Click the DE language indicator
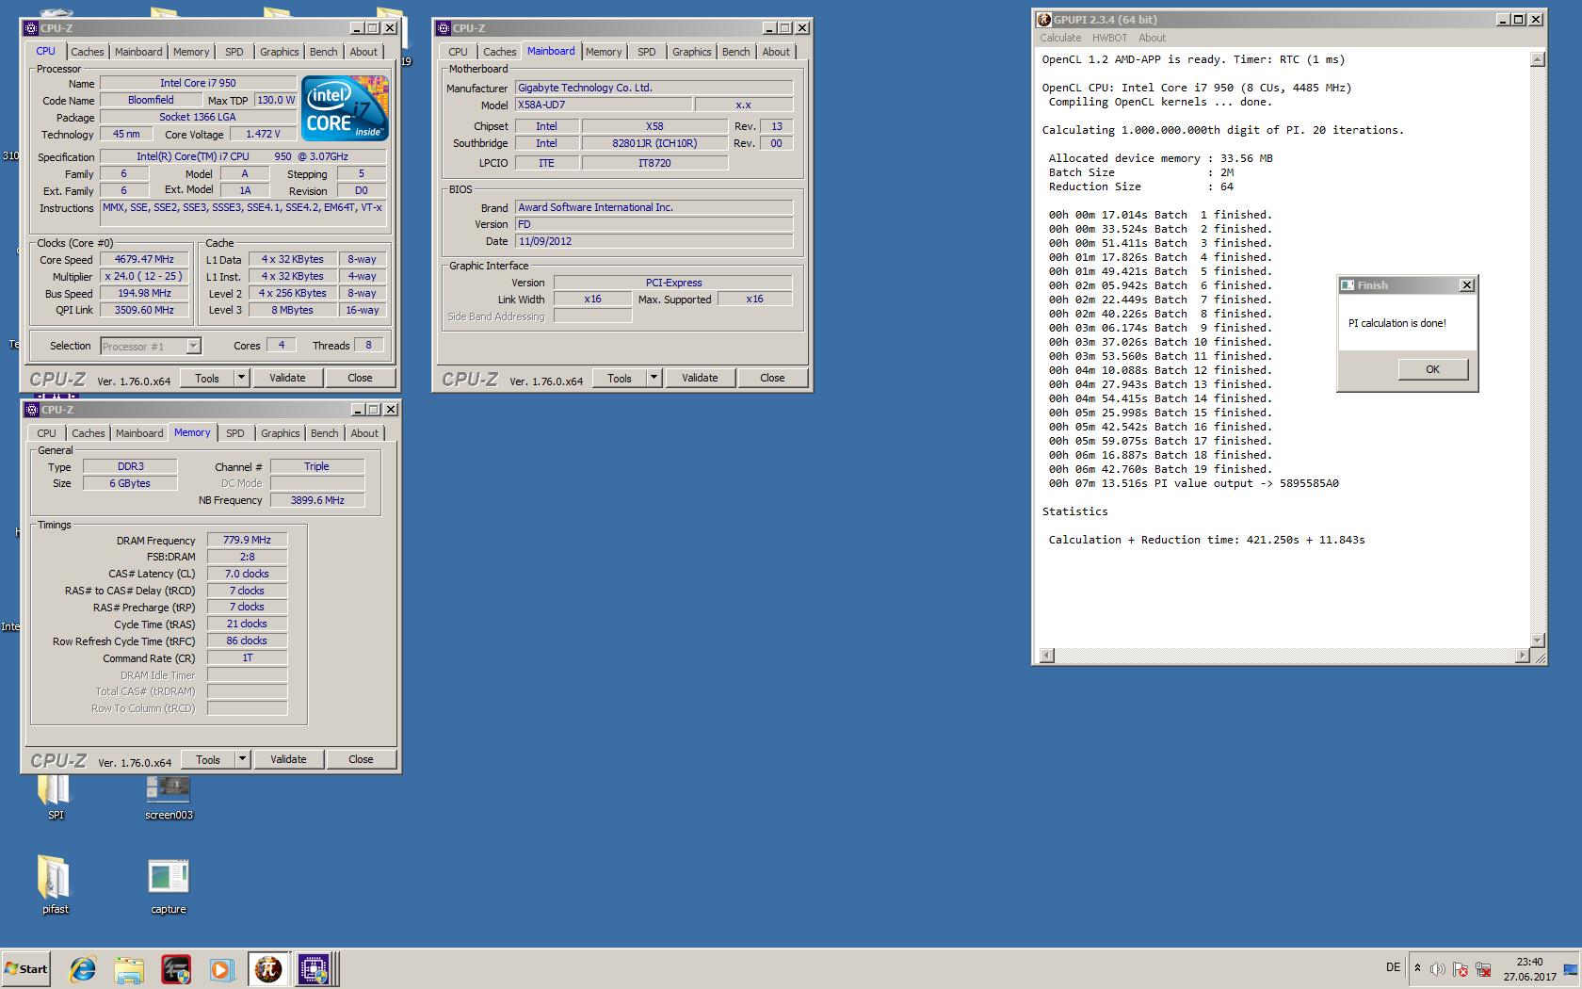Image resolution: width=1582 pixels, height=989 pixels. click(x=1393, y=967)
